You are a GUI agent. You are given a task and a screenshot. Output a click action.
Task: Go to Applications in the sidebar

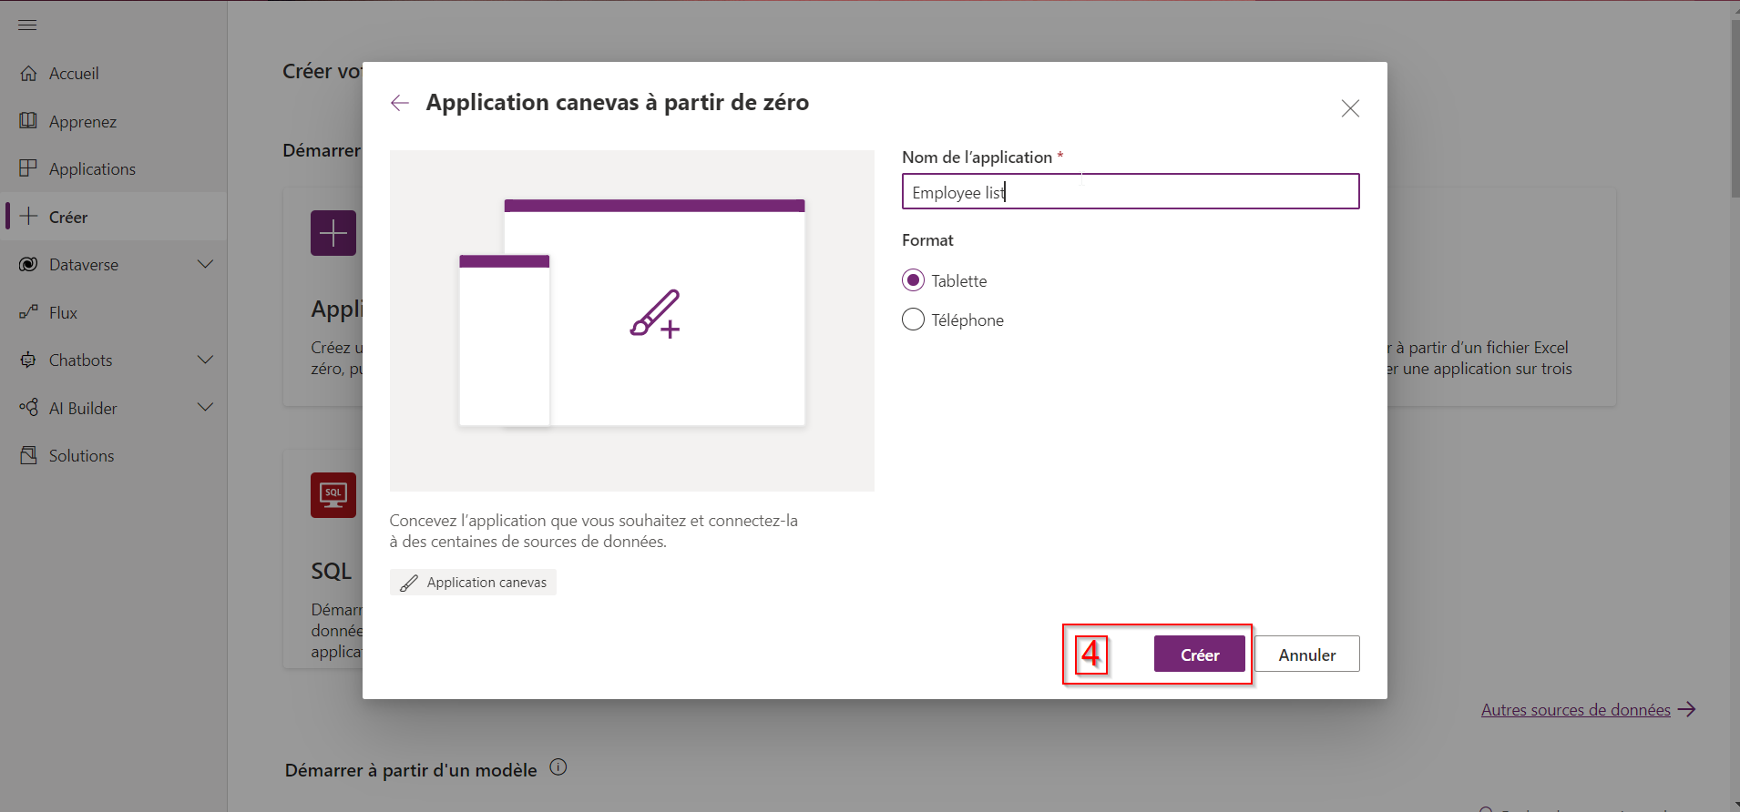[92, 169]
